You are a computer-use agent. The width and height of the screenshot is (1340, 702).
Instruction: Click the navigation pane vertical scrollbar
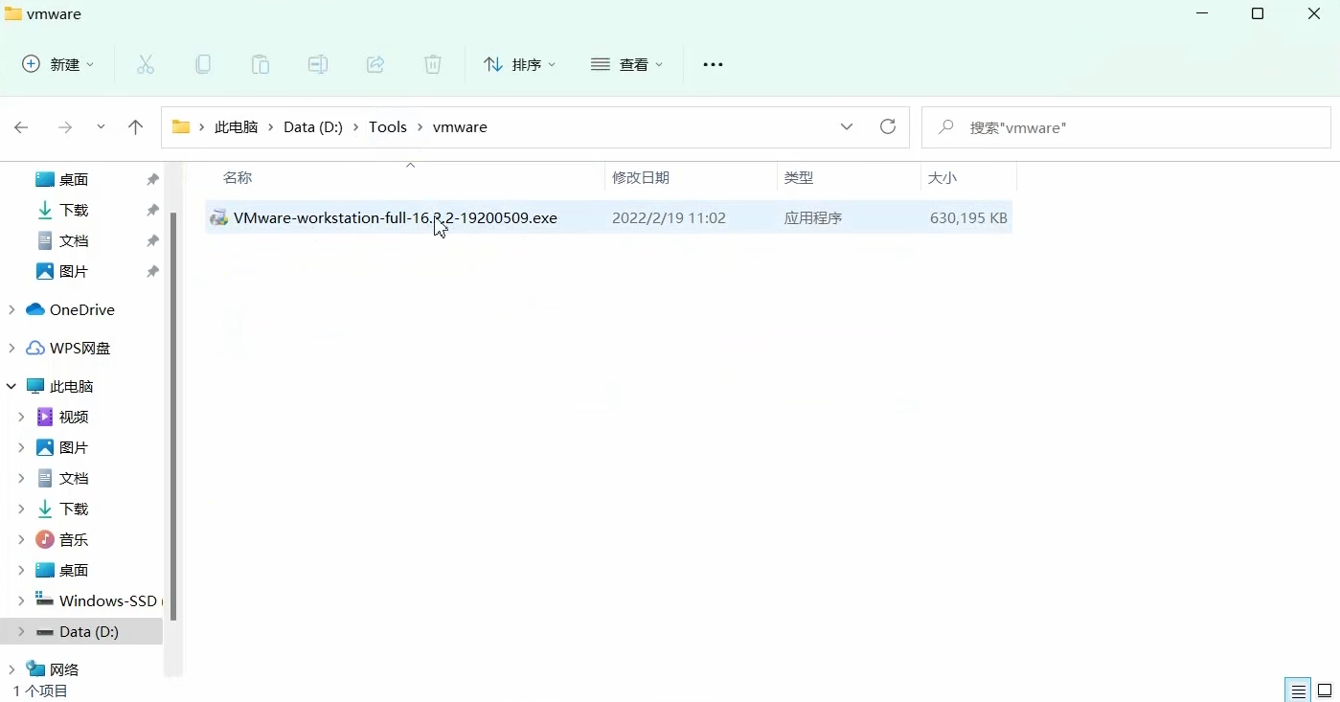click(173, 416)
